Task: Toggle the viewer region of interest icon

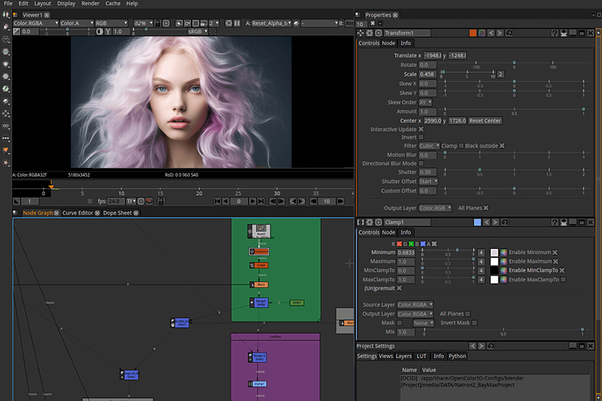Action: [x=196, y=23]
